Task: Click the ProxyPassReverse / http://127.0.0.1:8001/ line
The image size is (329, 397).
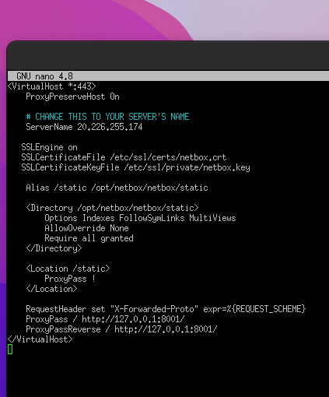Action: pyautogui.click(x=121, y=329)
